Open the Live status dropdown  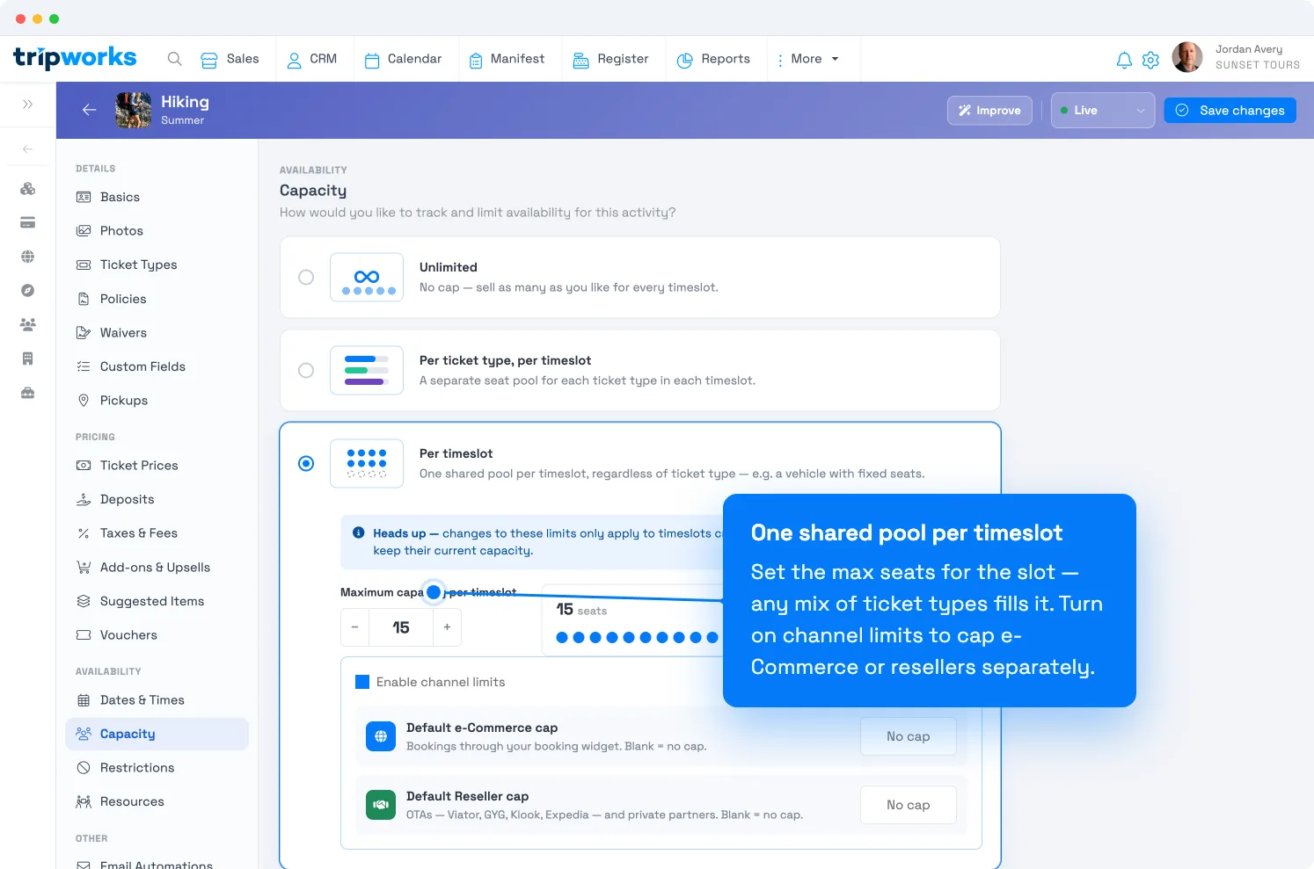pos(1103,111)
